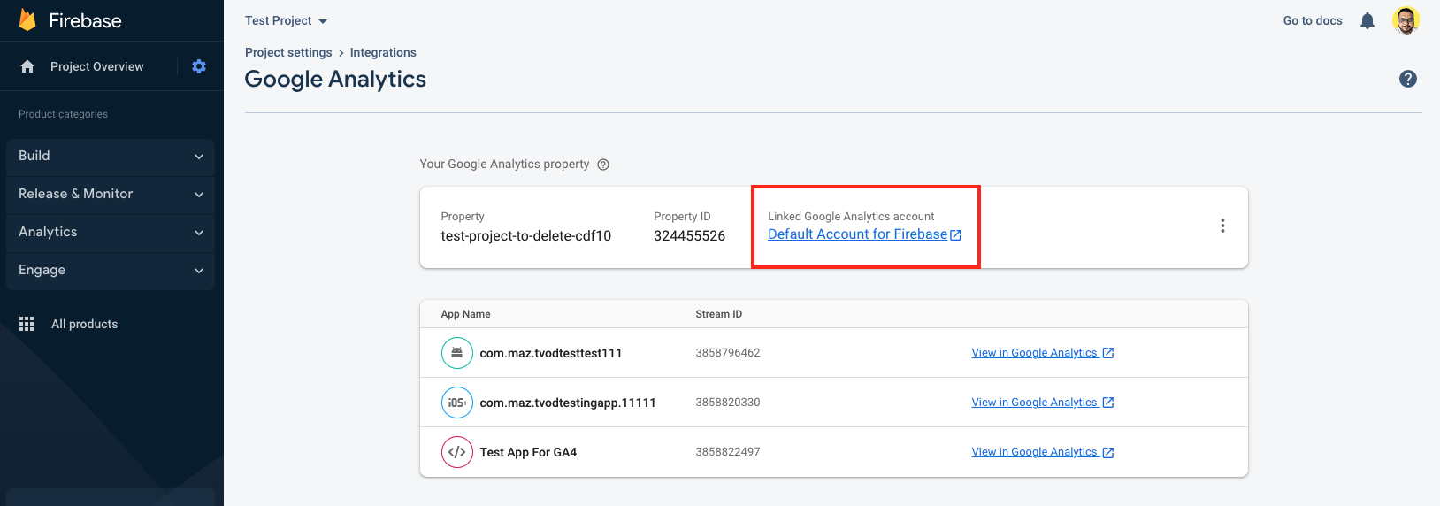Expand the Build category
Screen dimensions: 1440x506
click(111, 156)
